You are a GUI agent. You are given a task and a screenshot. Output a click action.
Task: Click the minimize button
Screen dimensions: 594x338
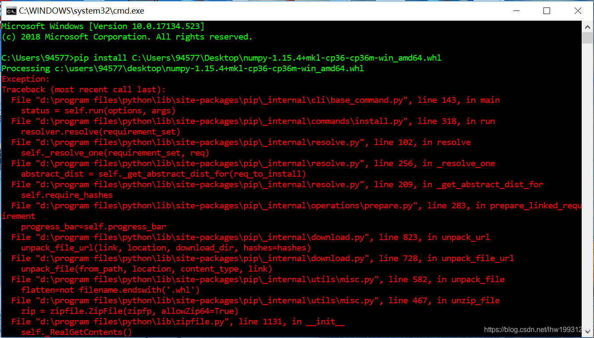click(516, 11)
